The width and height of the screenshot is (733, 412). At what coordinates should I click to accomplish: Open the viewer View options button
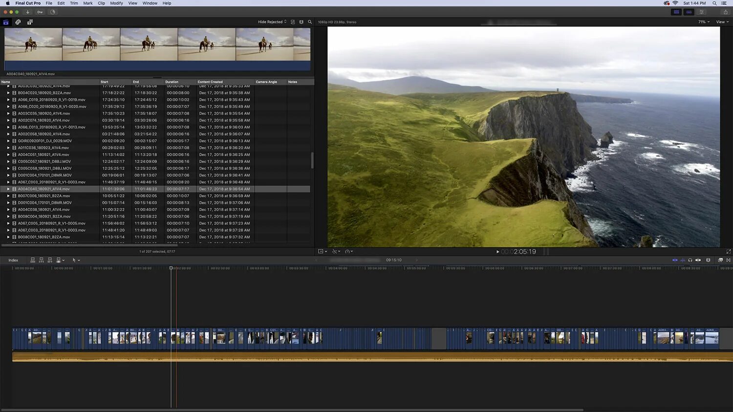tap(722, 22)
